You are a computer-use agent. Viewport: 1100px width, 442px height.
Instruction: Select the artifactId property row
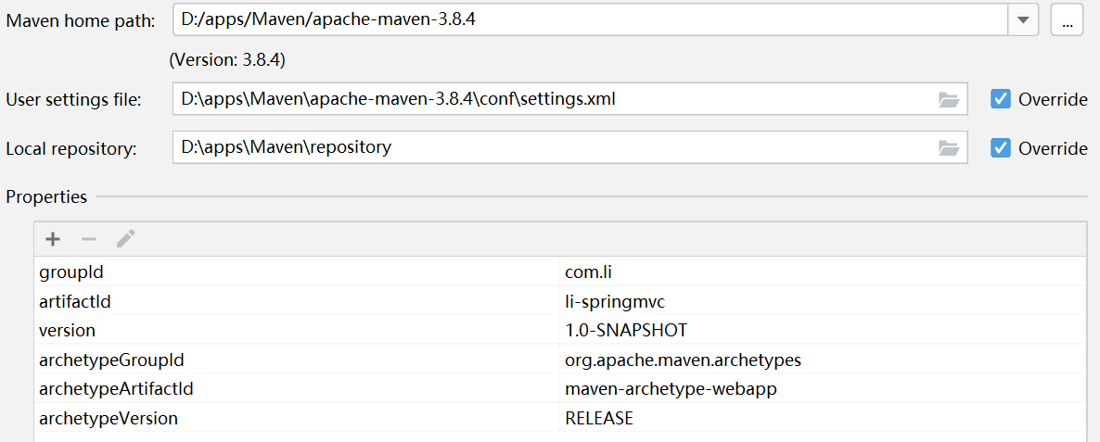coord(560,300)
